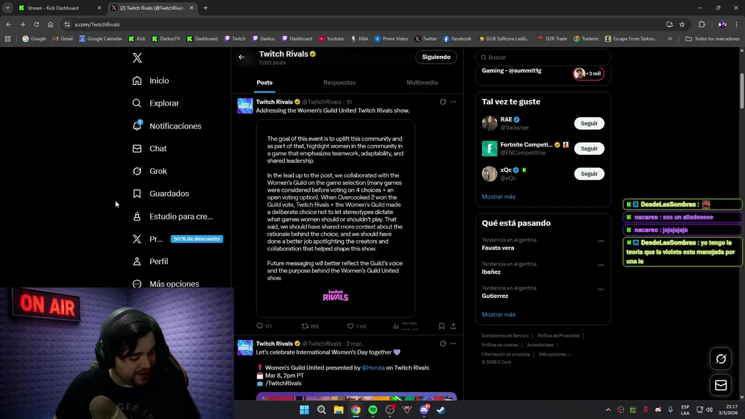
Task: Open more options for Ibañez trend
Action: [x=601, y=265]
